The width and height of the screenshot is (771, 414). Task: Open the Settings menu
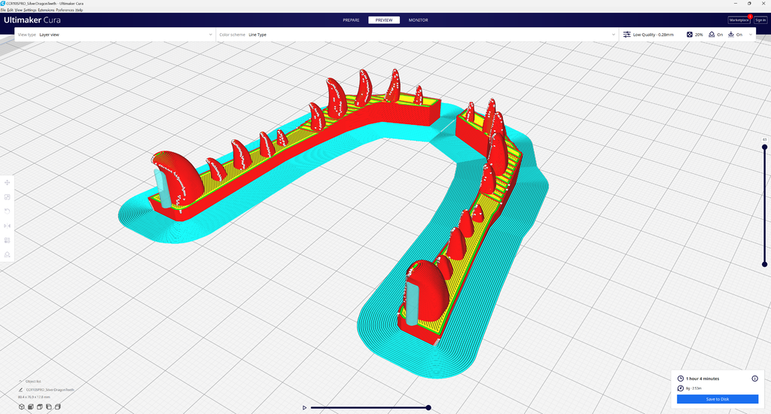pos(30,10)
